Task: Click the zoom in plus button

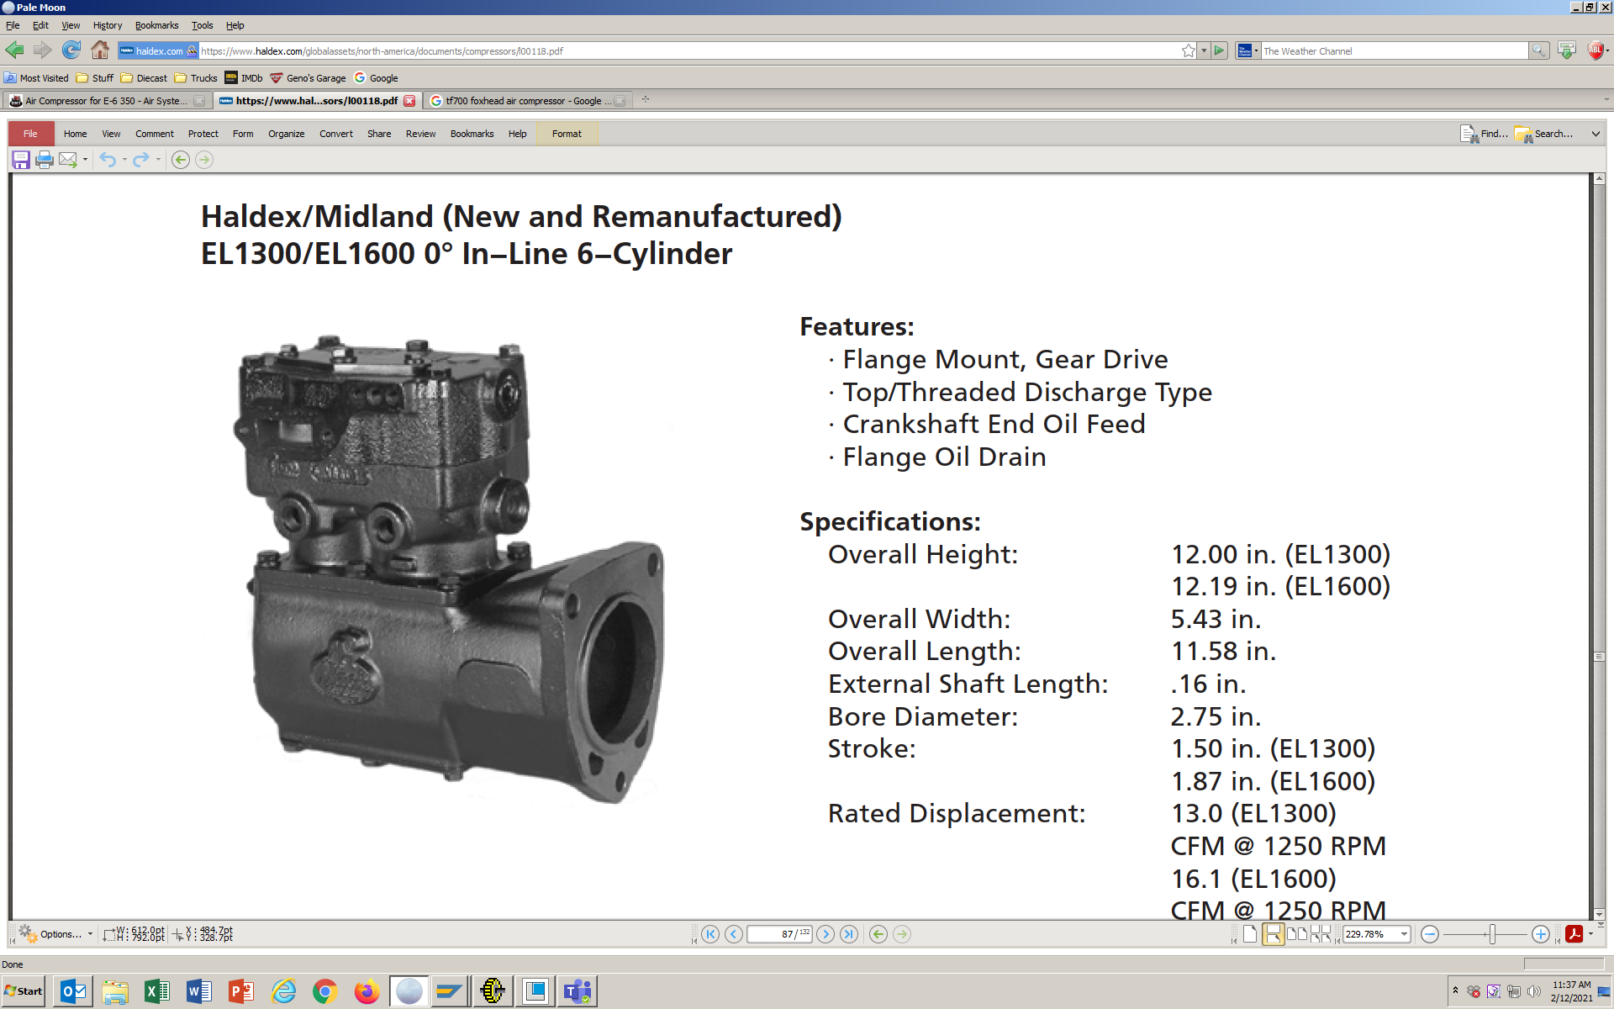Action: click(x=1540, y=934)
